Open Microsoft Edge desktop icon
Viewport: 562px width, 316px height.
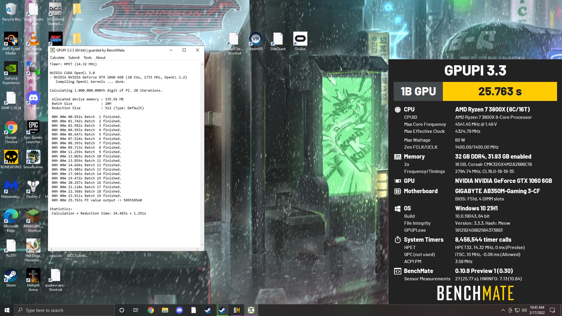coord(11,220)
